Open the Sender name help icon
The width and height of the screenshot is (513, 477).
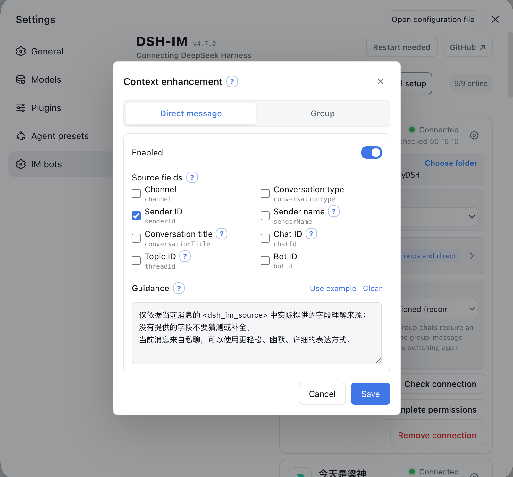tap(334, 211)
